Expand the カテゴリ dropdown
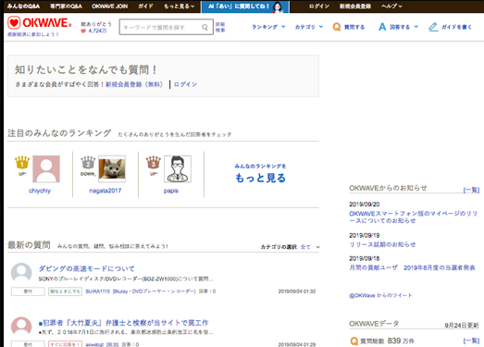484x347 pixels. coord(309,27)
